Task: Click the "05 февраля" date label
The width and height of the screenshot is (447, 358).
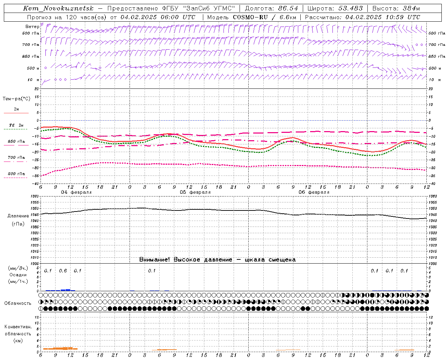Action: (195, 192)
